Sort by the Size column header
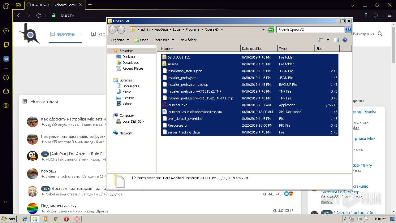 pyautogui.click(x=327, y=49)
